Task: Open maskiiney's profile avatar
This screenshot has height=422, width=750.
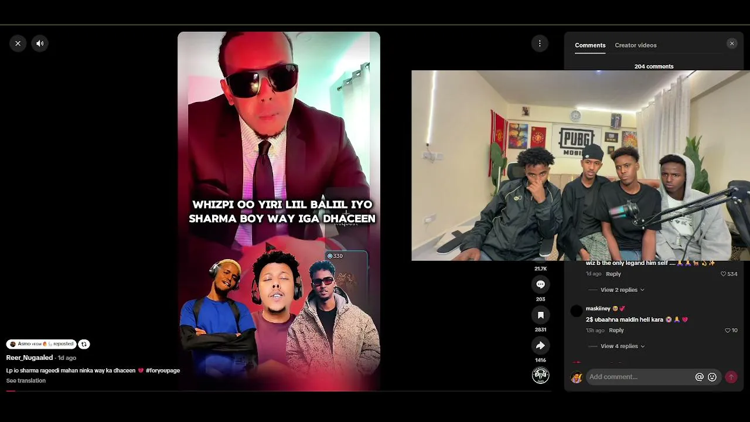Action: [577, 311]
